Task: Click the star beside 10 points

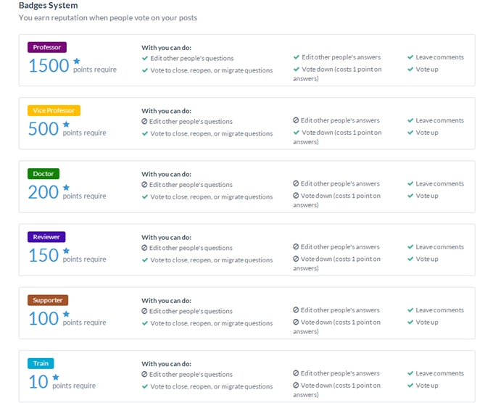Action: (x=56, y=377)
